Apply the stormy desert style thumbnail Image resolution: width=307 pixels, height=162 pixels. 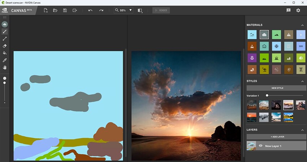(252, 105)
